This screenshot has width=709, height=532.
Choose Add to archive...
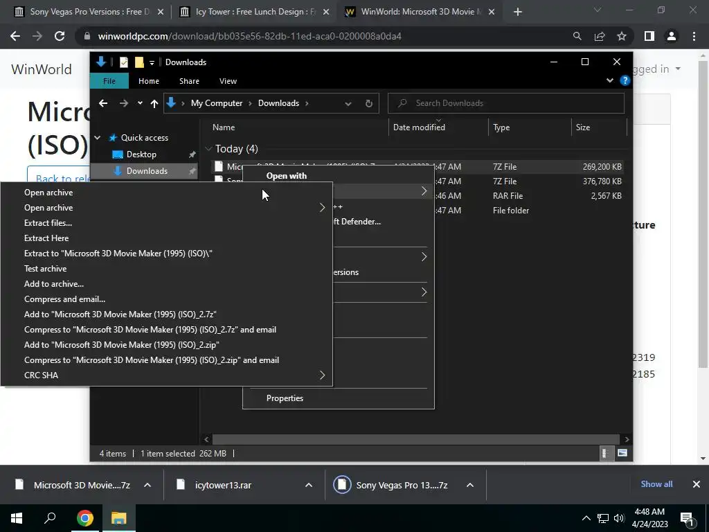tap(166, 283)
